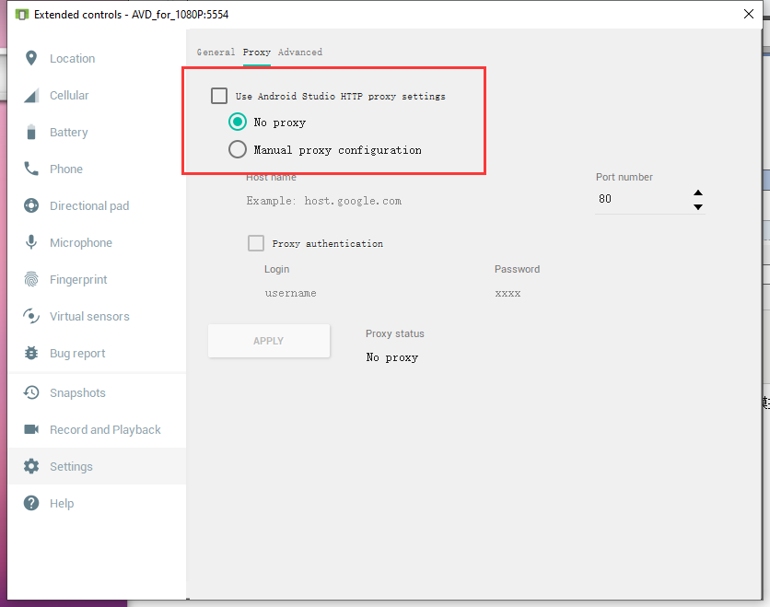Viewport: 770px width, 607px height.
Task: Open the Location panel label
Action: [72, 58]
